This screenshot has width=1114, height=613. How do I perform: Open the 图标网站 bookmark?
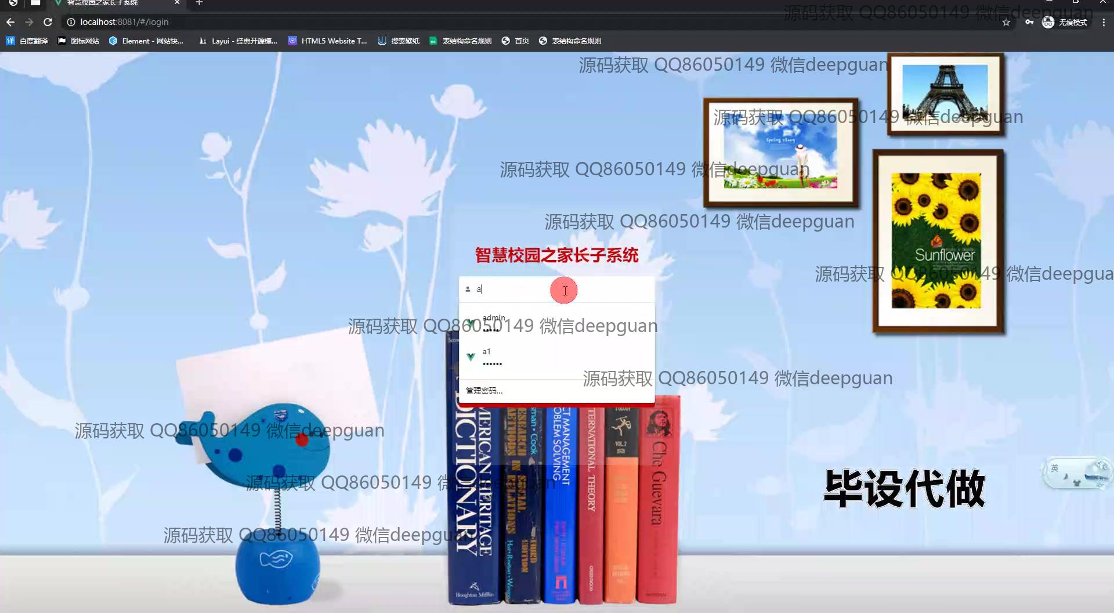pyautogui.click(x=78, y=41)
